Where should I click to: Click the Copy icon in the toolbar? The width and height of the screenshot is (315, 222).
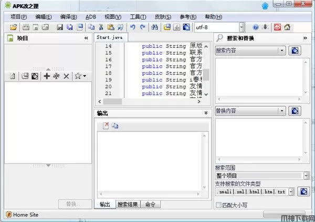pyautogui.click(x=91, y=27)
